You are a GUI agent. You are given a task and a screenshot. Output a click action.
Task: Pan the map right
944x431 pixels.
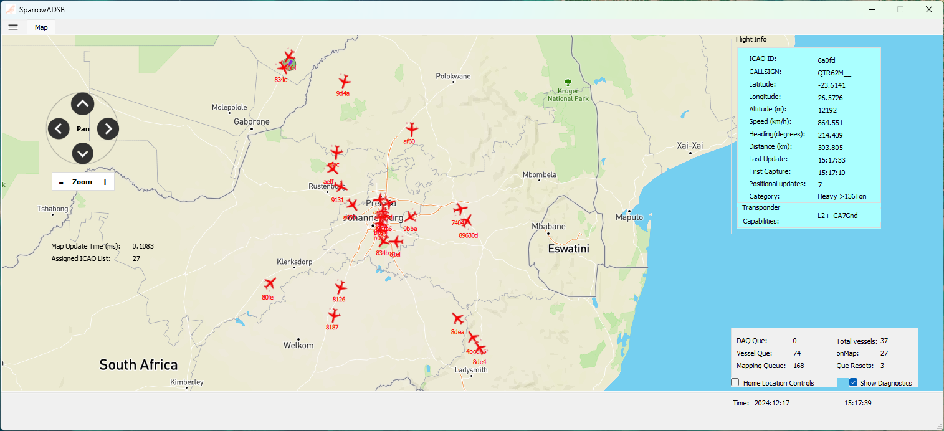coord(108,129)
